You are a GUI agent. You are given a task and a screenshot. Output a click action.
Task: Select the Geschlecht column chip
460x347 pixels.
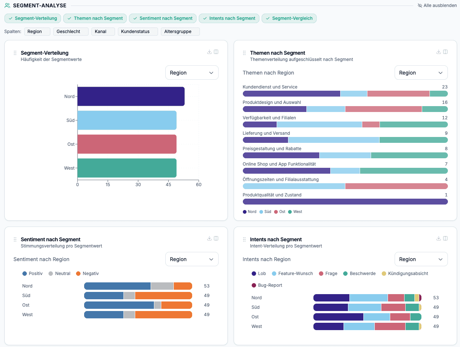(71, 32)
